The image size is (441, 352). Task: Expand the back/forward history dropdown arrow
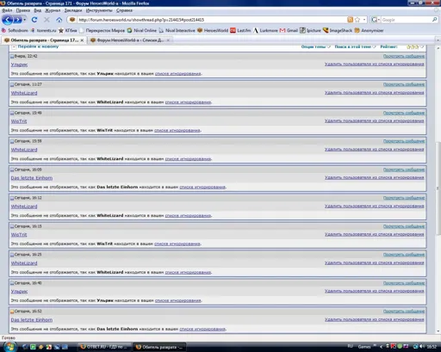25,20
